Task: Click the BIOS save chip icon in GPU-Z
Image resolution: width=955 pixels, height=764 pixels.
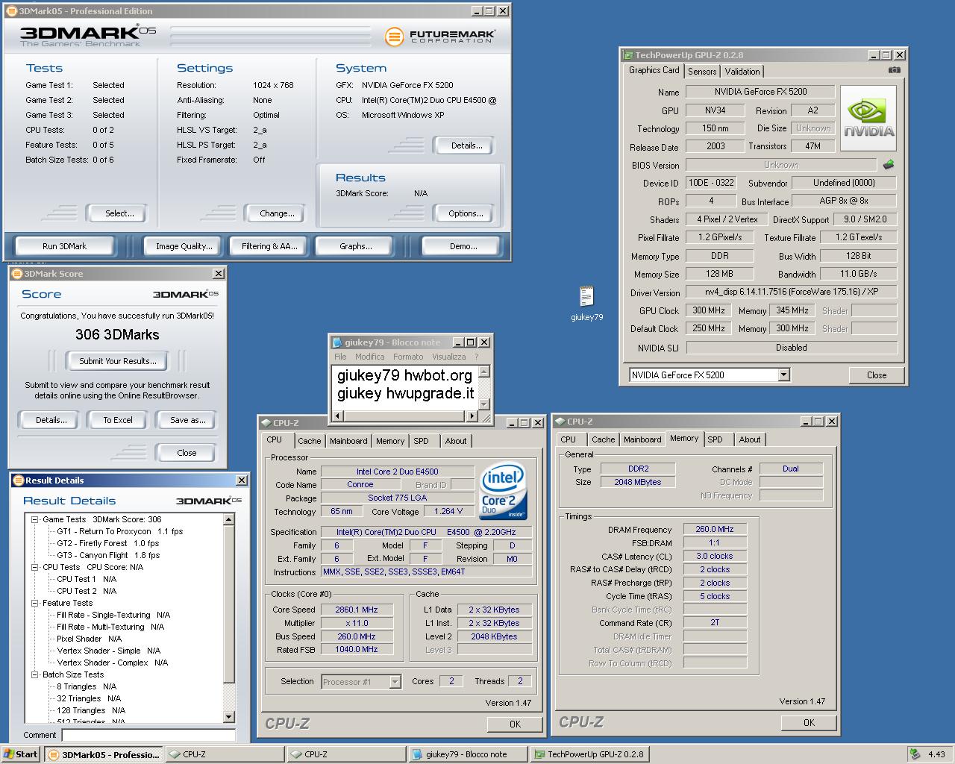Action: 888,164
